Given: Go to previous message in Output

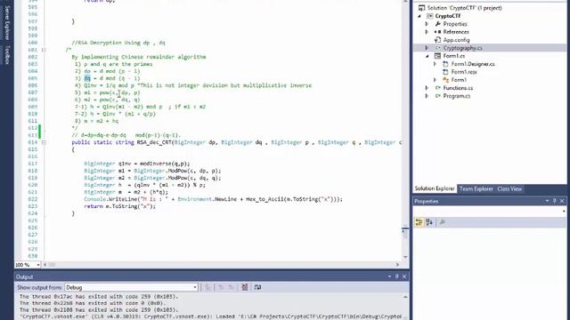Looking at the screenshot, I should pos(221,287).
